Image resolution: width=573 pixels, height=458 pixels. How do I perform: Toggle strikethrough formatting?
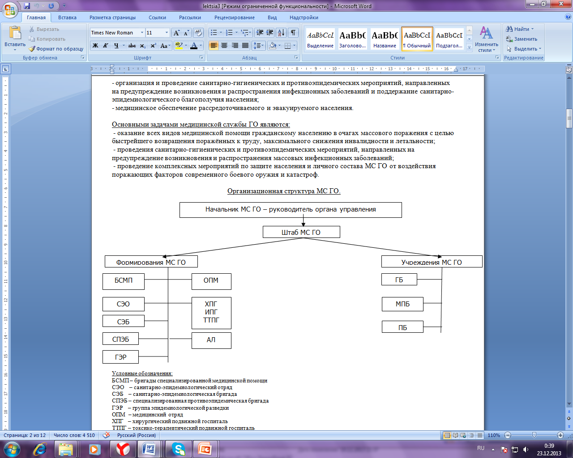pos(132,46)
